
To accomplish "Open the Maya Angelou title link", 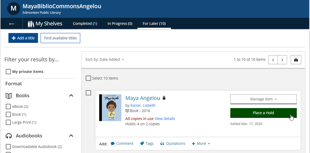I will click(143, 98).
